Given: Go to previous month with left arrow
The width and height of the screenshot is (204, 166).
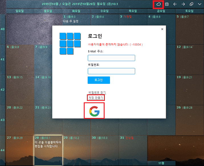Looking at the screenshot, I should point(175,4).
